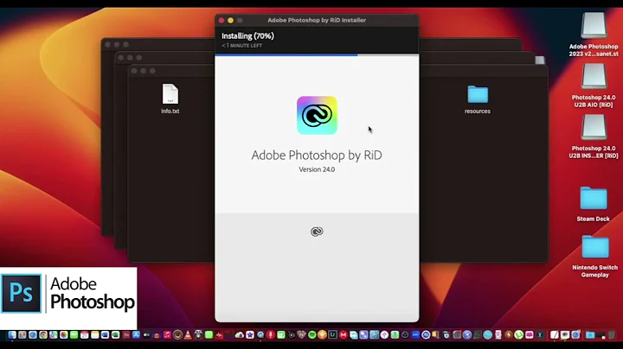This screenshot has height=349, width=623.
Task: Select Photoshop 24.0 U2B AIO [RiD] disk
Action: (594, 86)
